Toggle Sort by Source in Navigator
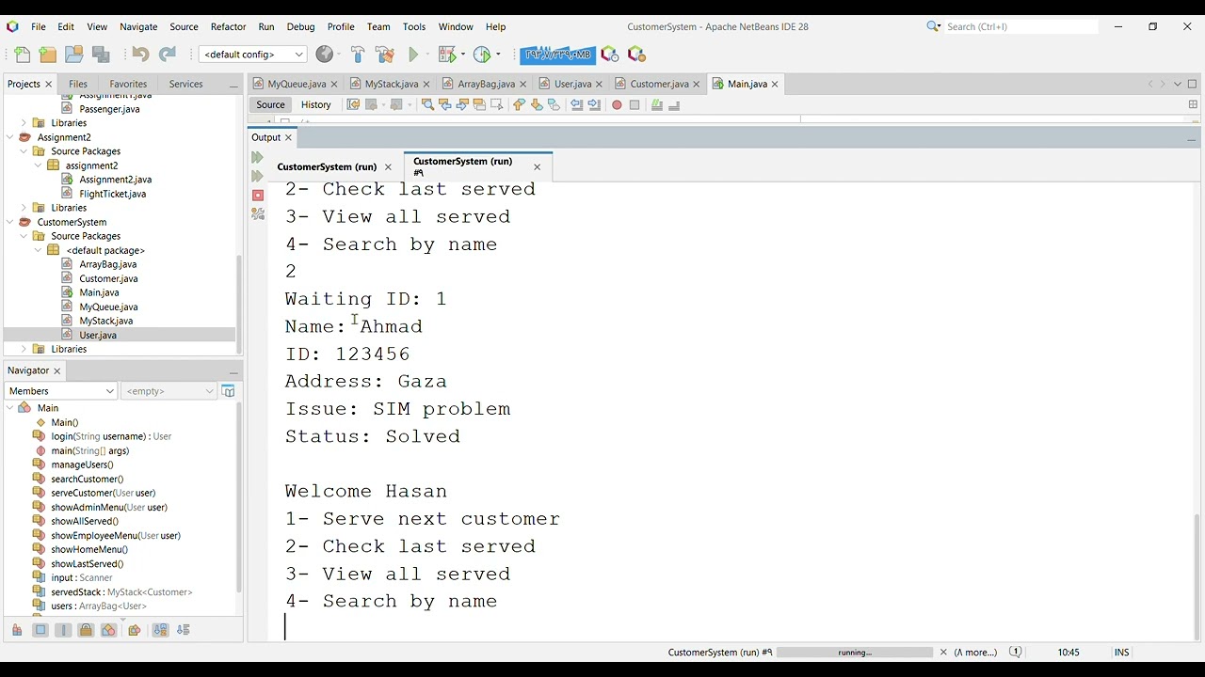This screenshot has width=1205, height=677. coord(183,630)
